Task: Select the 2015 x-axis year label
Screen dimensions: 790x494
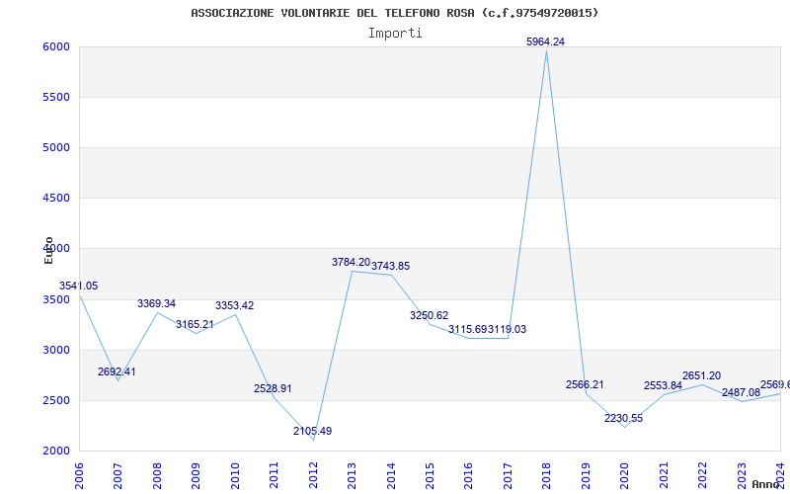Action: 430,475
